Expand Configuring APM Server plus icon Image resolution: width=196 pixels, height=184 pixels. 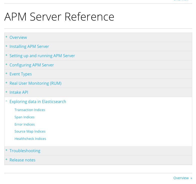[x=6, y=64]
